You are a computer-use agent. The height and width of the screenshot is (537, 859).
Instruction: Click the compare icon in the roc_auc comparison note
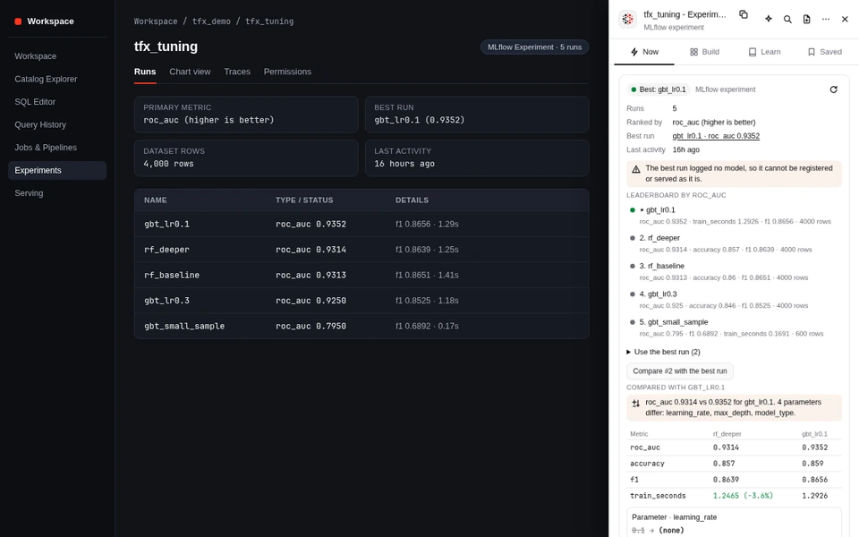pyautogui.click(x=635, y=404)
